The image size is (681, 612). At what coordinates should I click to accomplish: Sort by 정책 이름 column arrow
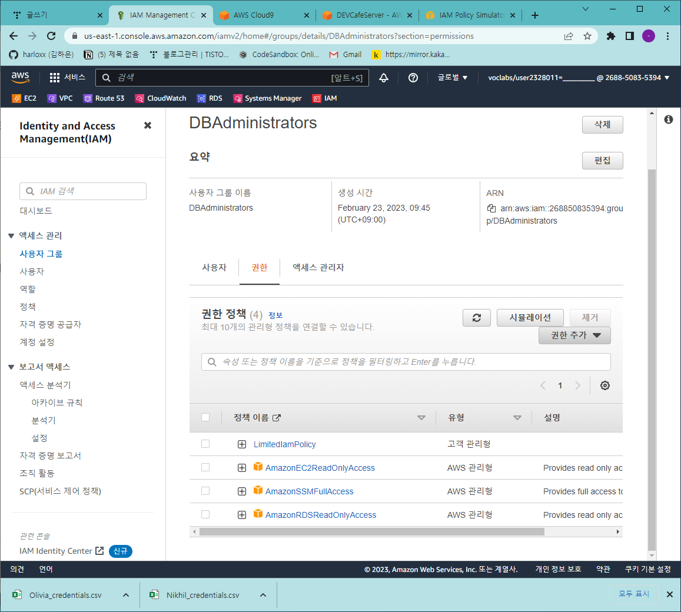click(x=421, y=418)
